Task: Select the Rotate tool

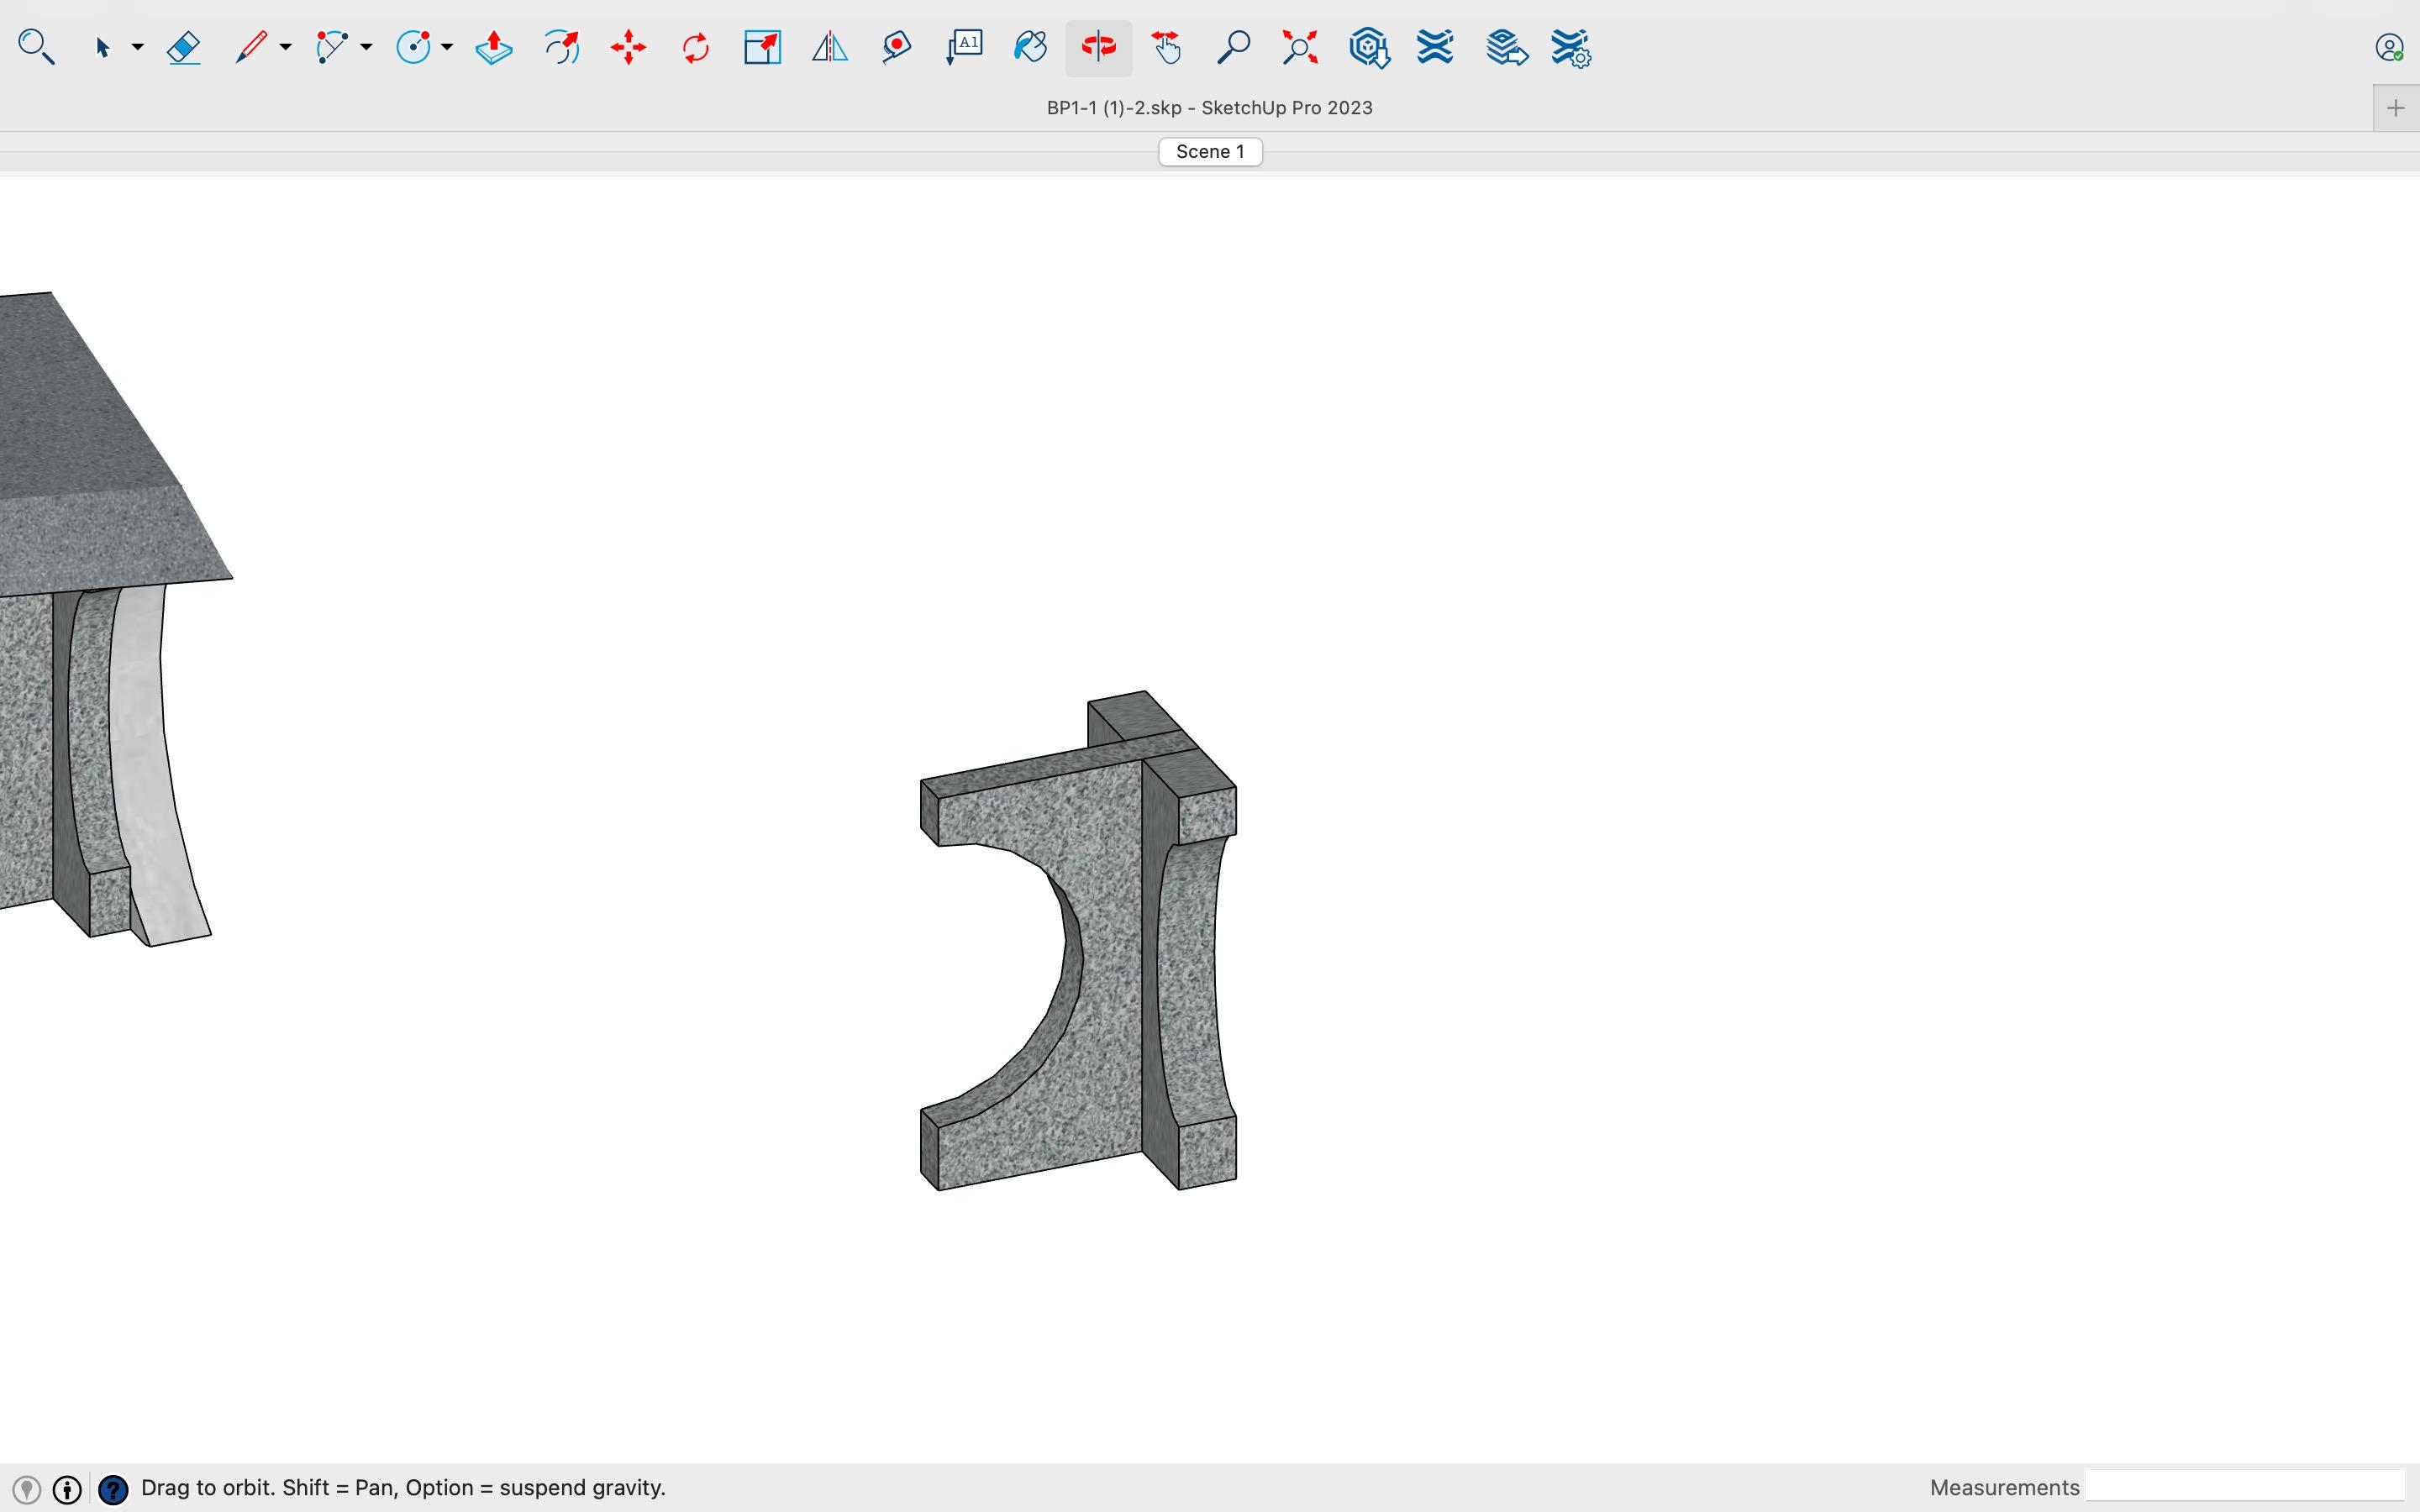Action: click(x=695, y=47)
